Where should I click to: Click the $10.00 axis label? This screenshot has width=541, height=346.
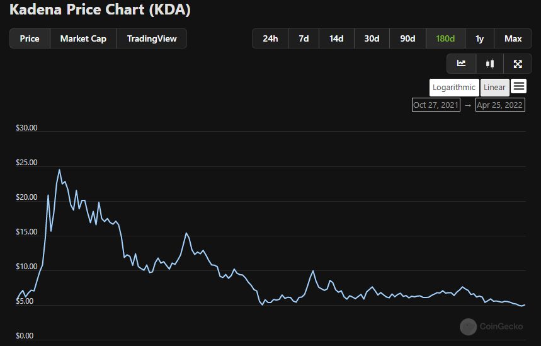point(26,267)
